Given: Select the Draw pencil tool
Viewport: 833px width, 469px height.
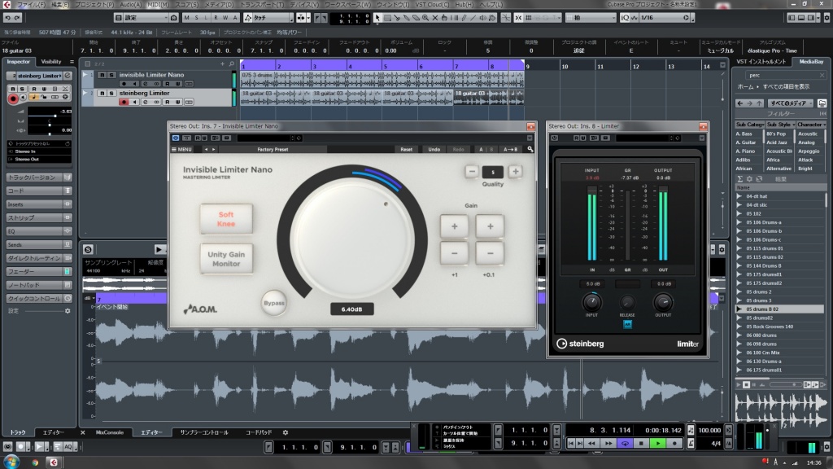Looking at the screenshot, I should pos(464,18).
